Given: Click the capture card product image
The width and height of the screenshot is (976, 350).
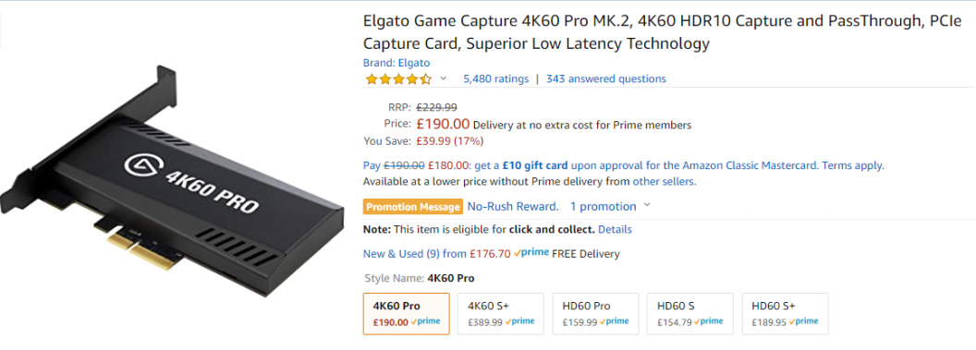Looking at the screenshot, I should tap(173, 180).
